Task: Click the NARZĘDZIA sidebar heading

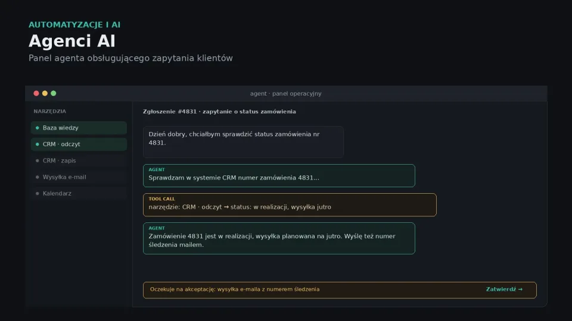Action: click(x=49, y=111)
